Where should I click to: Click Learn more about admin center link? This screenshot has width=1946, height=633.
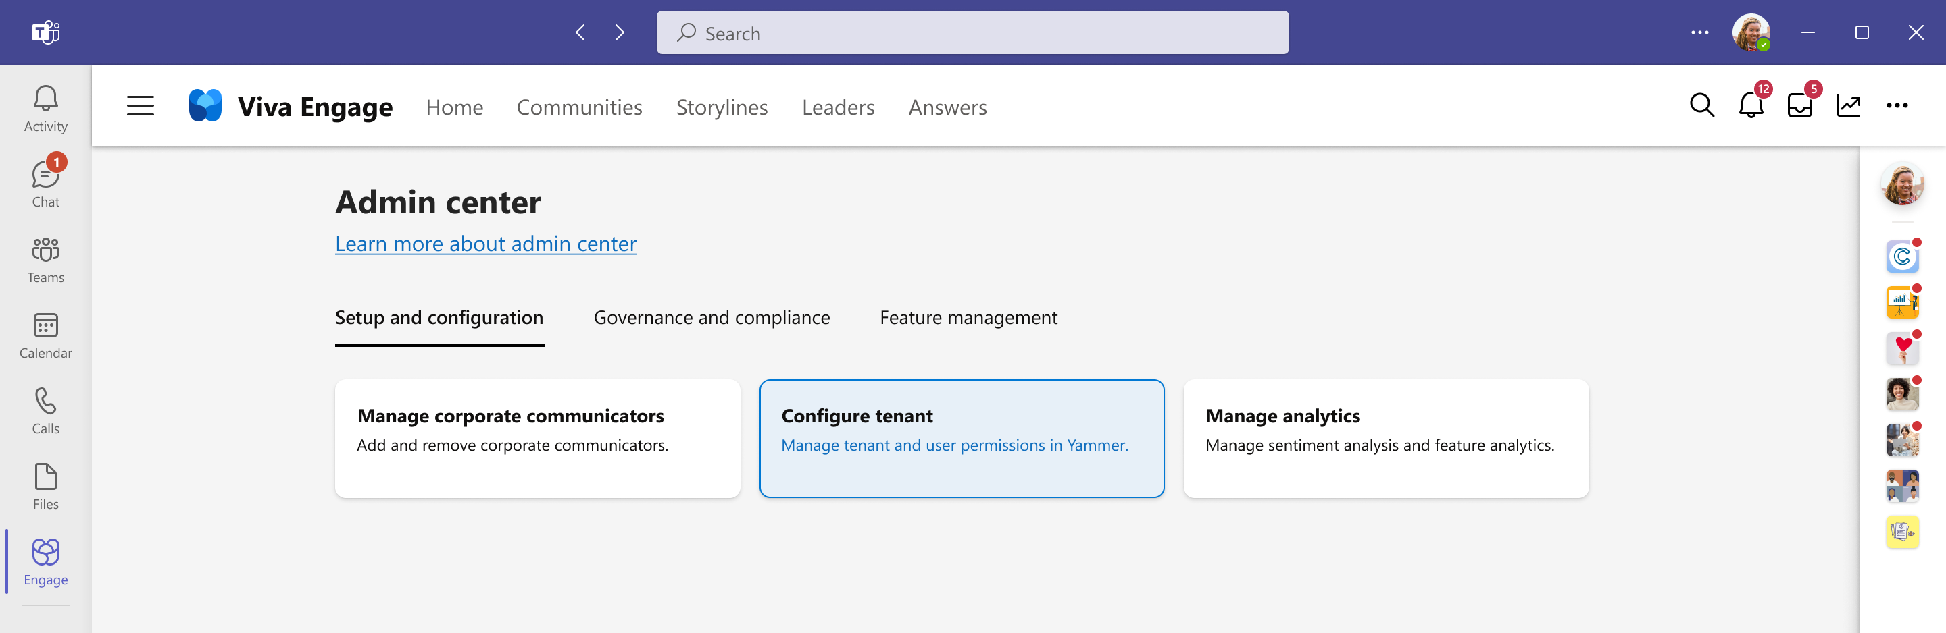[486, 244]
